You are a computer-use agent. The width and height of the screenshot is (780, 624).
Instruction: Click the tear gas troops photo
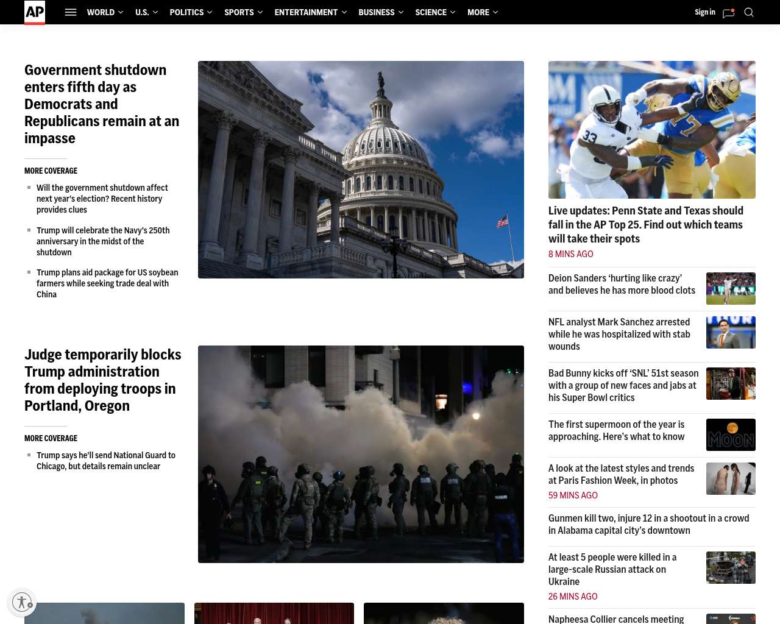(361, 454)
